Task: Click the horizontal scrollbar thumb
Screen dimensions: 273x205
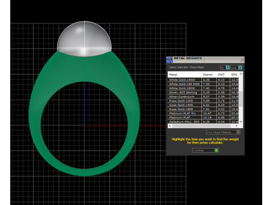Action: 201,126
